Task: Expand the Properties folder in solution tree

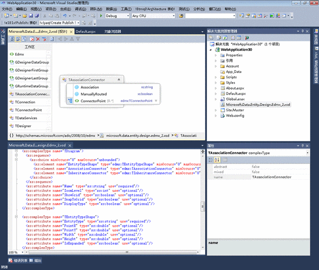Action: point(216,55)
